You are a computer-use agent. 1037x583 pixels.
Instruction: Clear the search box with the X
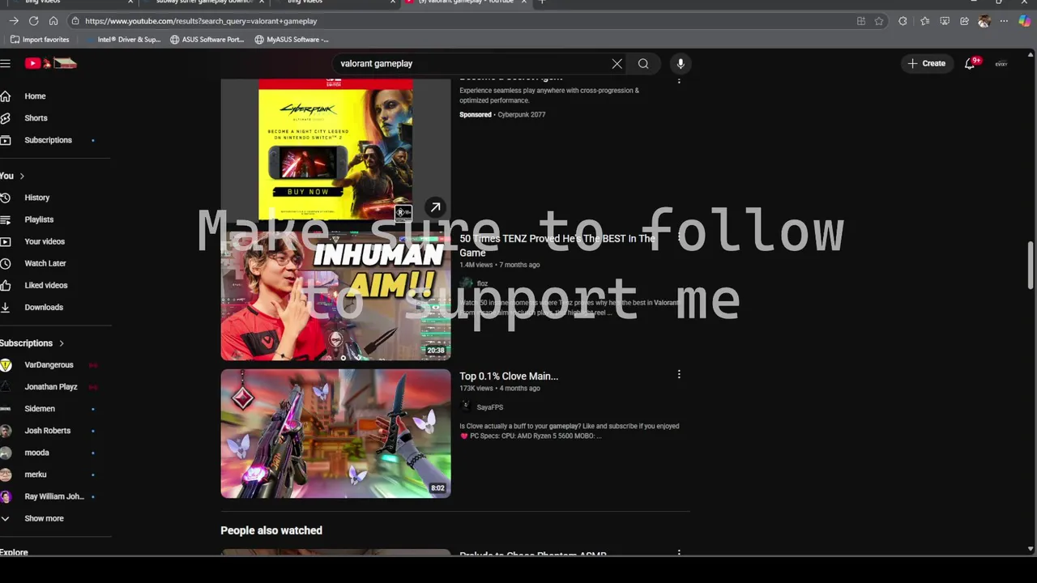pyautogui.click(x=617, y=63)
